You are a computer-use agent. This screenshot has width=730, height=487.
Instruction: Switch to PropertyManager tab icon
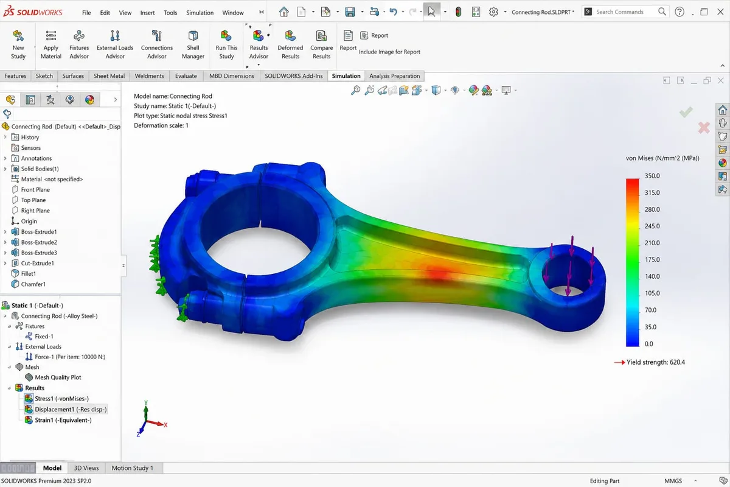point(30,100)
